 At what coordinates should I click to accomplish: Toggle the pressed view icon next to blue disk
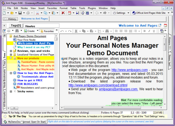tap(82, 13)
